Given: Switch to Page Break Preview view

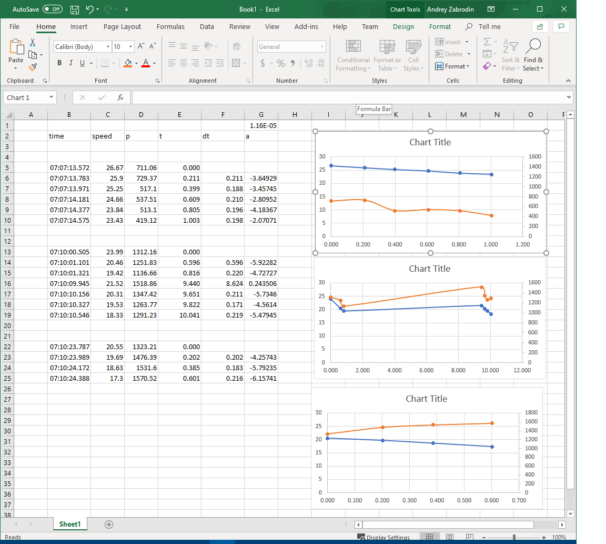Looking at the screenshot, I should click(x=469, y=537).
